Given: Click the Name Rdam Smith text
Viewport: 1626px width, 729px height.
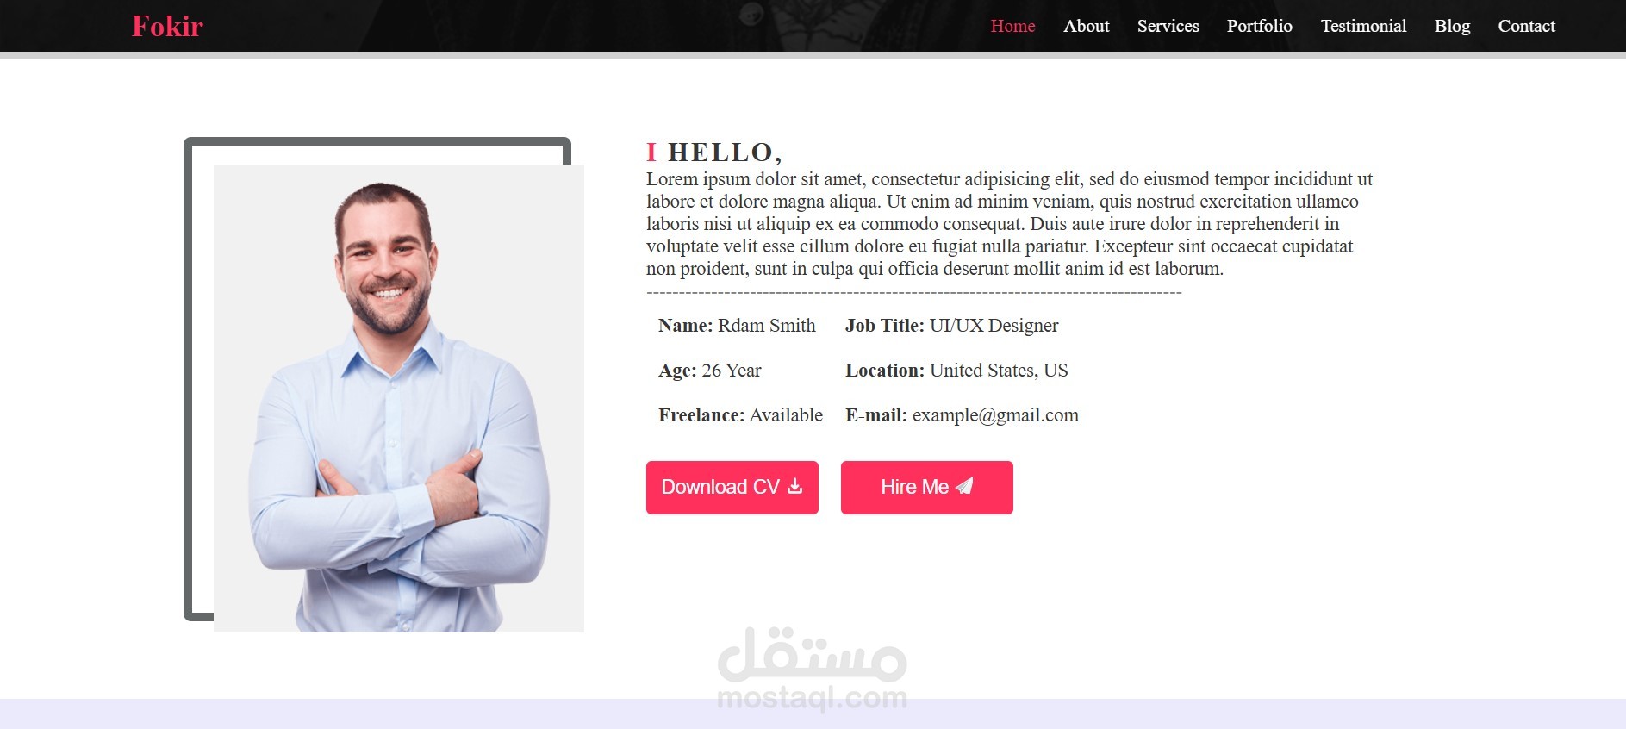Looking at the screenshot, I should (x=737, y=326).
